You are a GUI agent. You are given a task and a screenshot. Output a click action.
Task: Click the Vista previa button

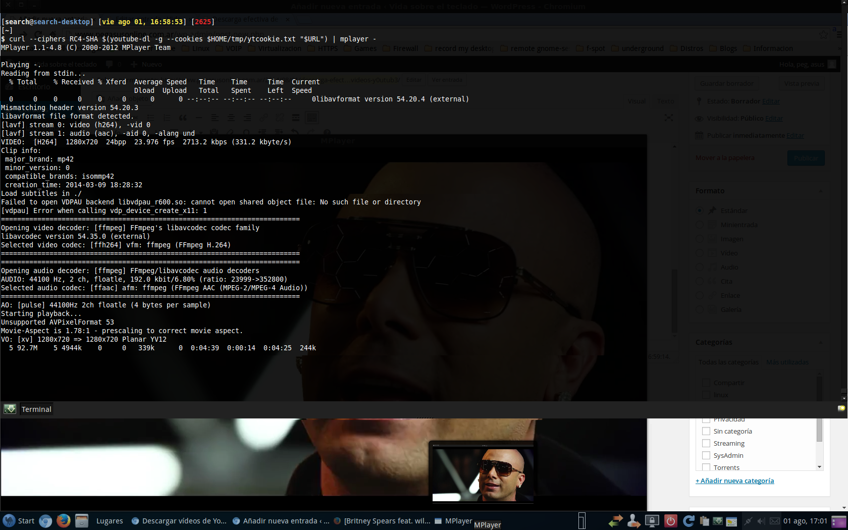point(802,83)
